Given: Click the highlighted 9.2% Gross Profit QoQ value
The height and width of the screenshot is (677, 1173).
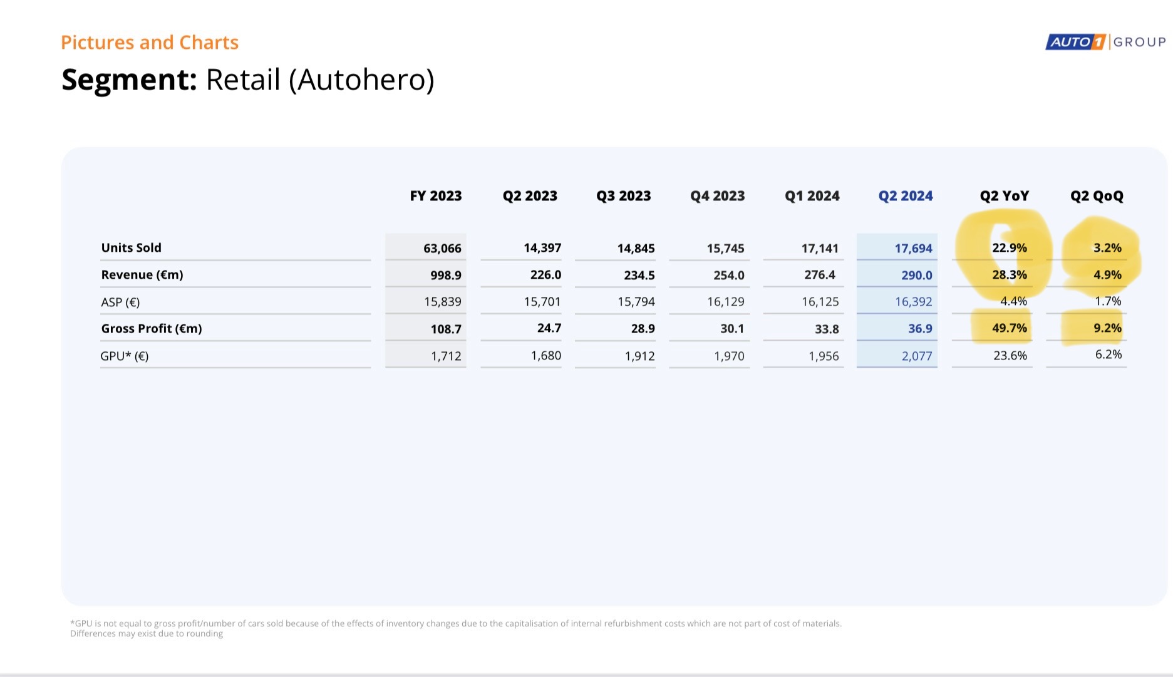Looking at the screenshot, I should [1107, 328].
